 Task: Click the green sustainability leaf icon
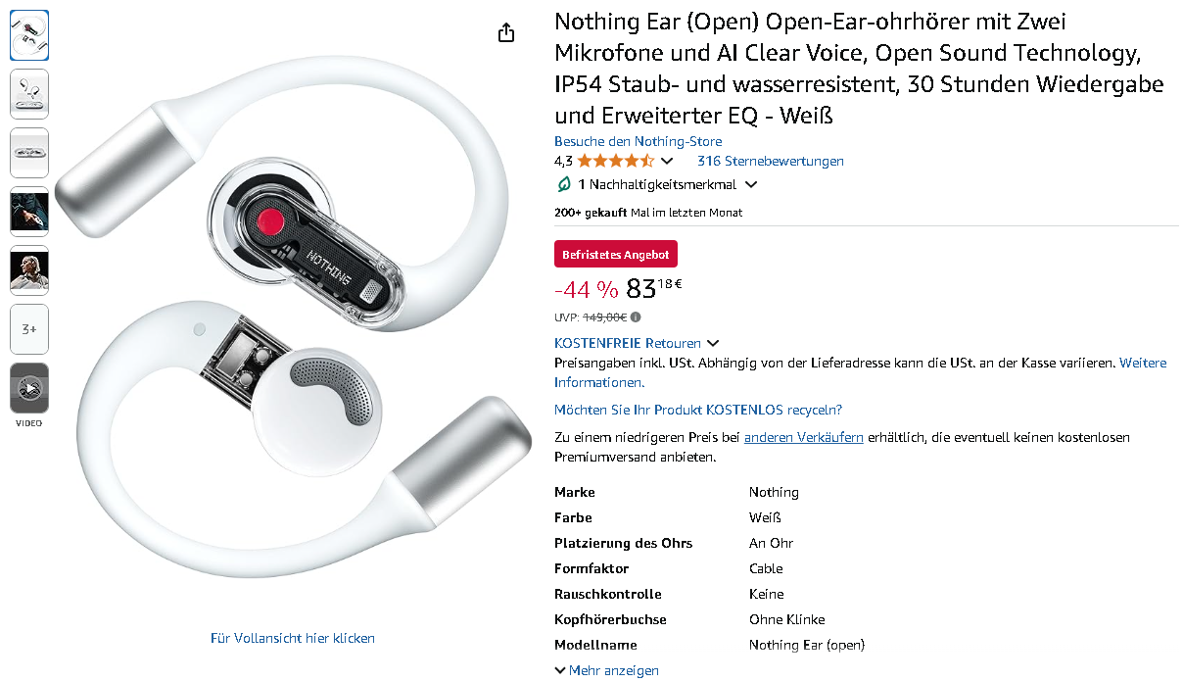(563, 184)
